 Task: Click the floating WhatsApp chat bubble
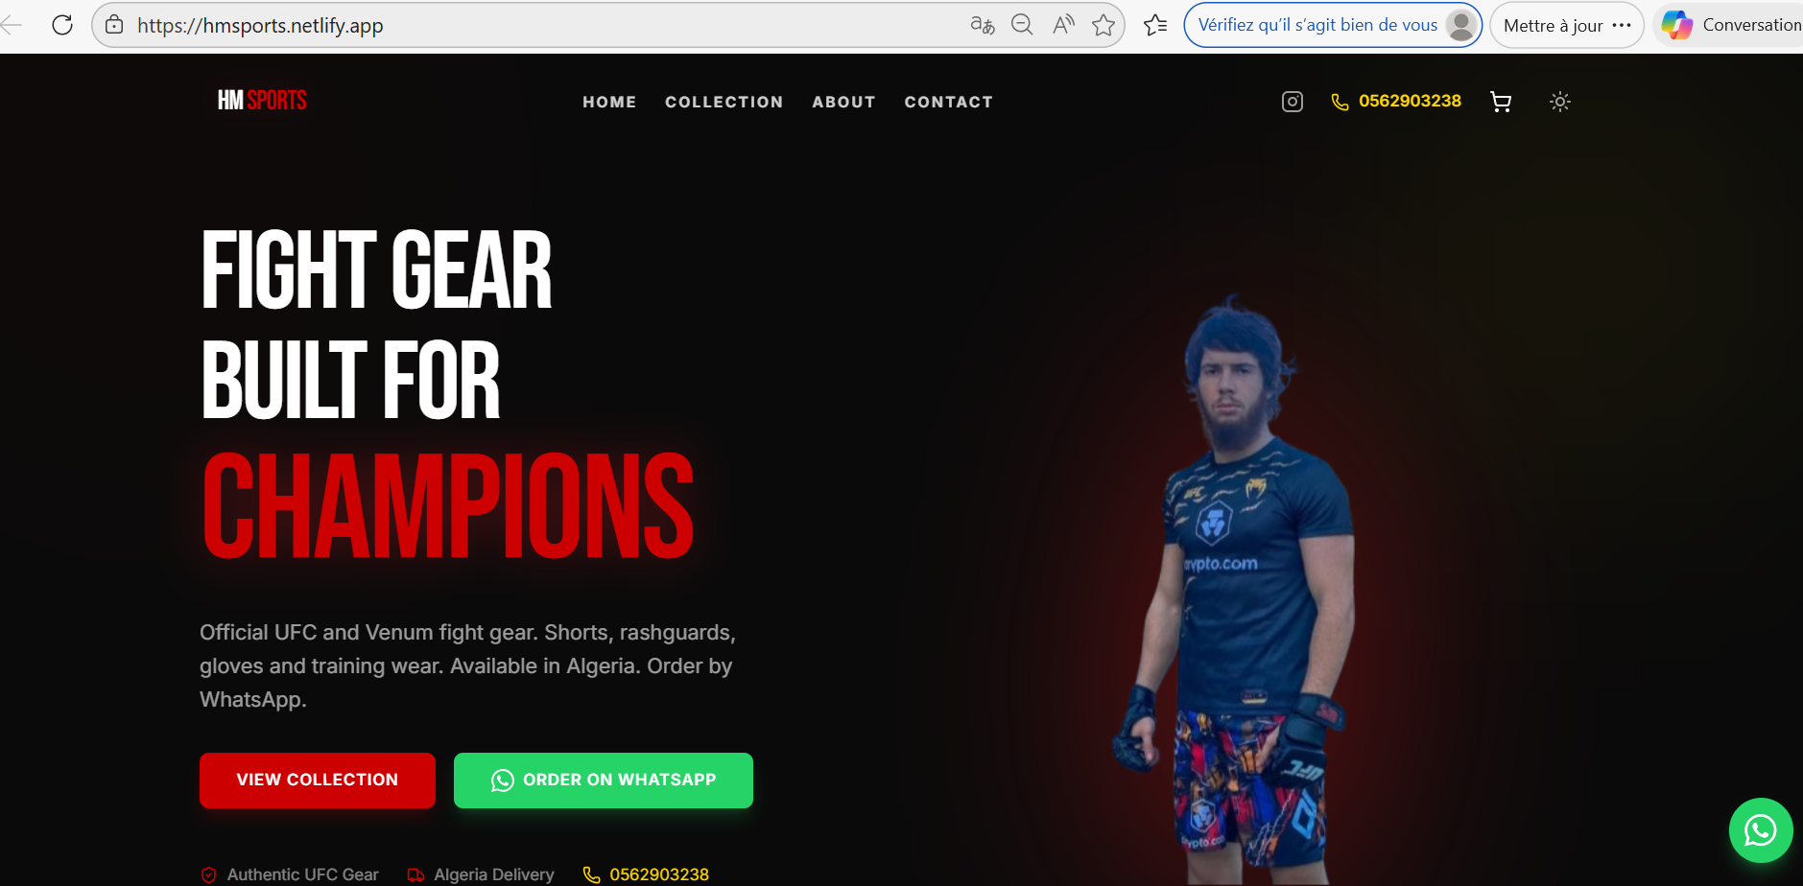click(x=1761, y=830)
